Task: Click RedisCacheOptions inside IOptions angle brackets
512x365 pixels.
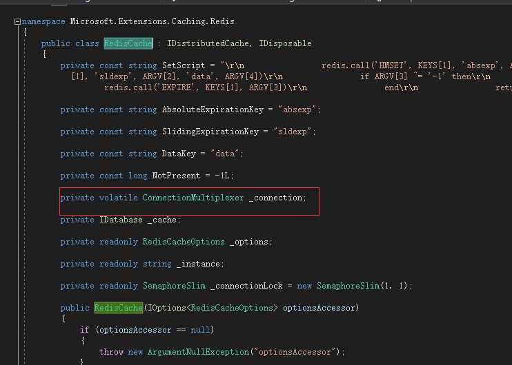Action: click(232, 308)
